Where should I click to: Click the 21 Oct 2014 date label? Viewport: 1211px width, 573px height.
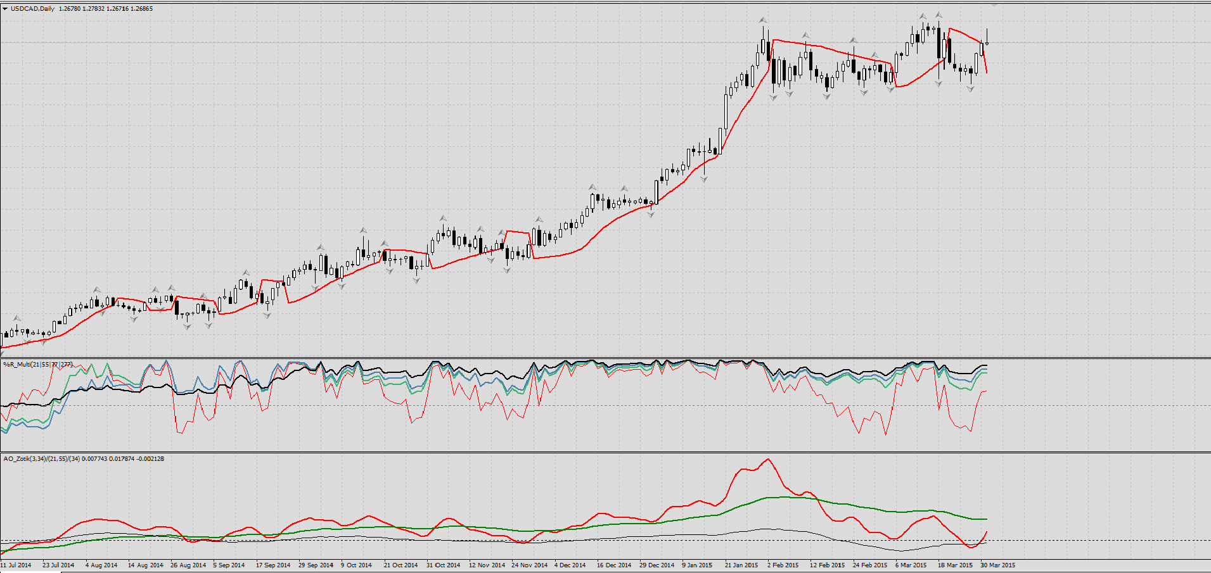[x=400, y=565]
